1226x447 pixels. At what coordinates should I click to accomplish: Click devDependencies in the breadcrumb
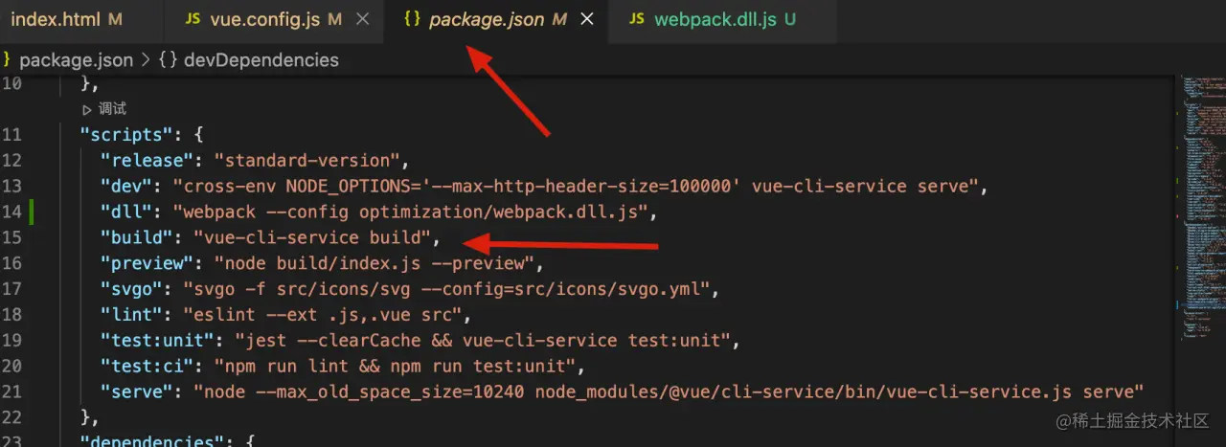point(261,59)
